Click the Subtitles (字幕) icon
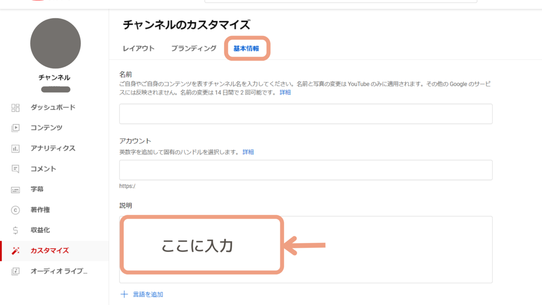The height and width of the screenshot is (305, 542). point(15,190)
